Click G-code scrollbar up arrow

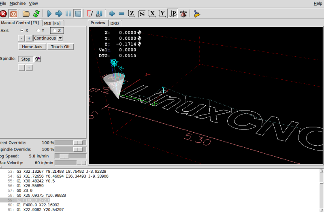pyautogui.click(x=322, y=171)
